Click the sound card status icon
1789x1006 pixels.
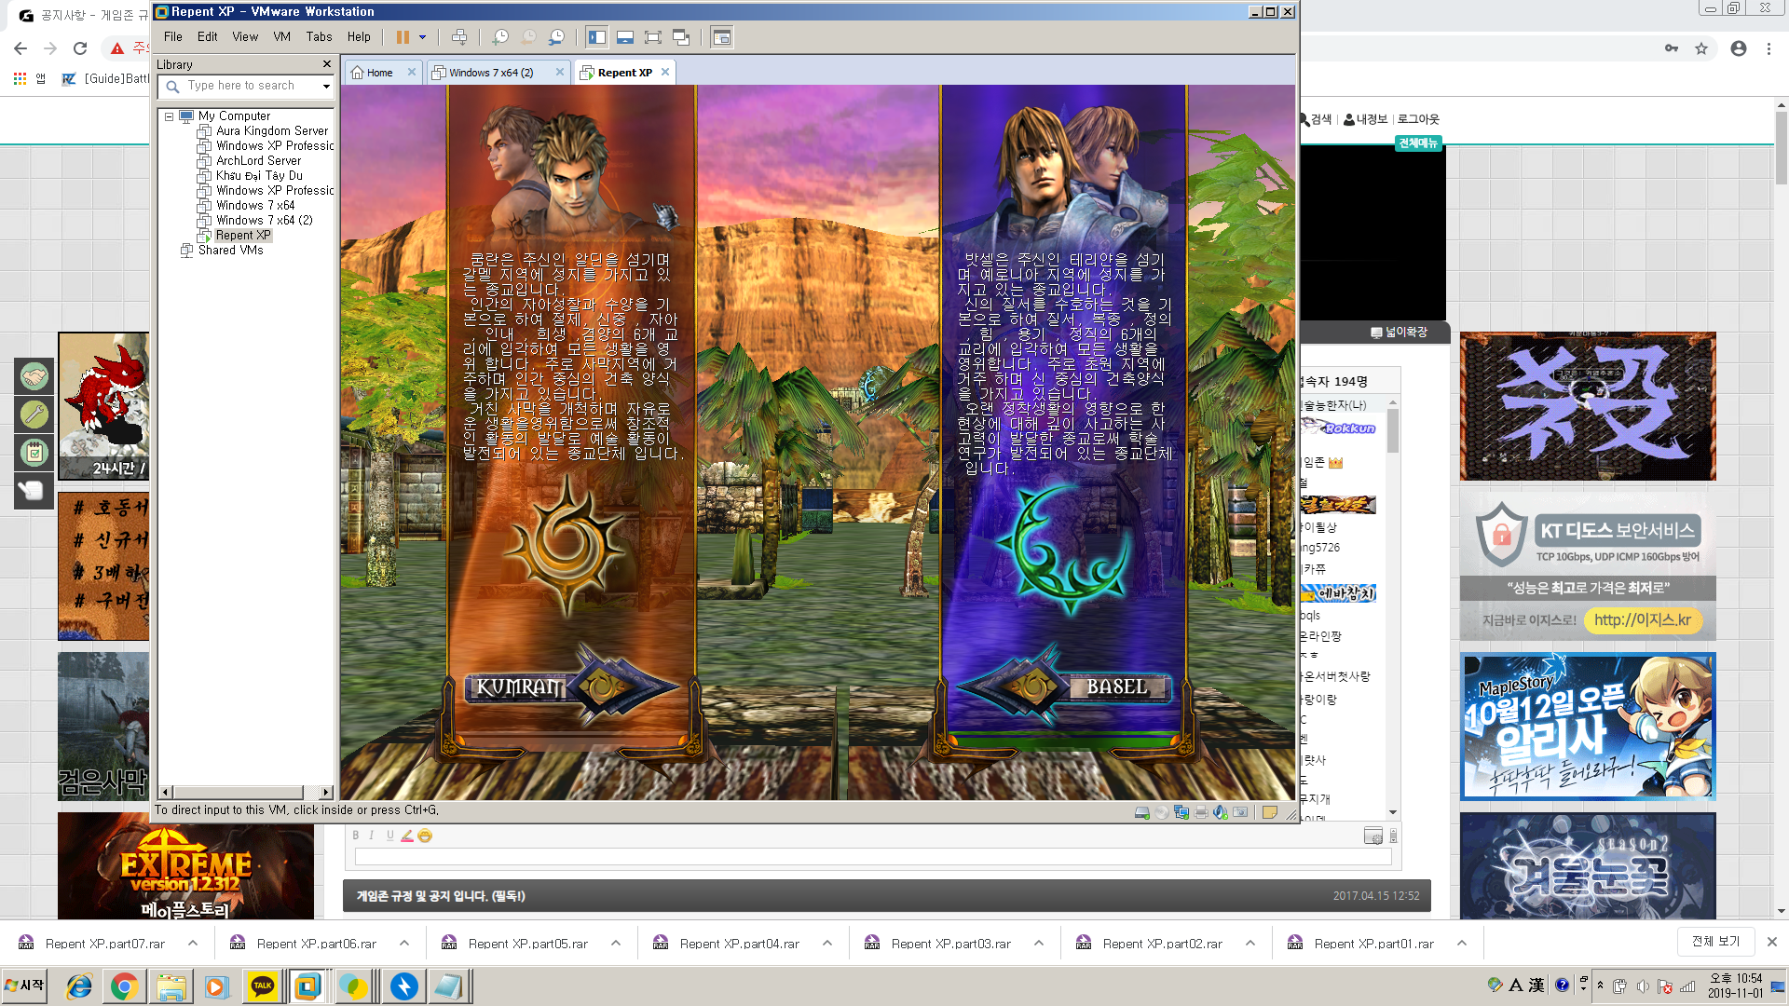(x=1221, y=812)
